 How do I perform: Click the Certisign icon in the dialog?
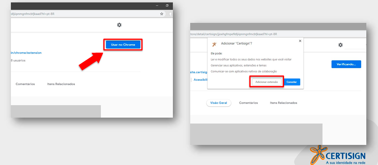[214, 44]
